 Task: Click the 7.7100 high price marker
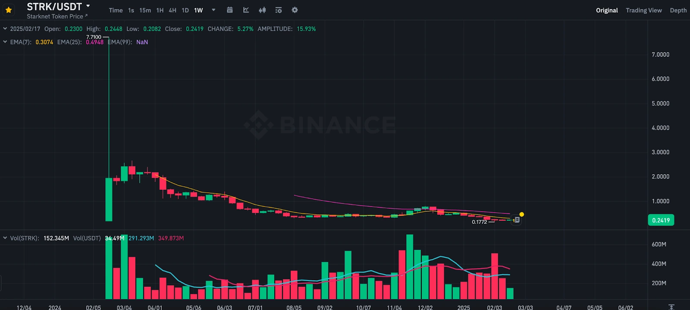[x=94, y=37]
